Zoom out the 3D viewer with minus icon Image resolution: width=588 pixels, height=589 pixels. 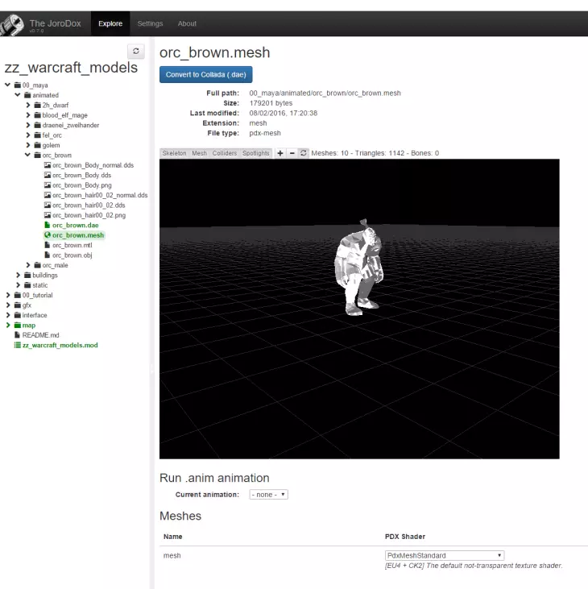pyautogui.click(x=292, y=153)
